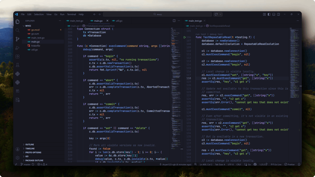The height and width of the screenshot is (177, 315).
Task: Expand the PROTO OPTIONS section
Action: tap(43, 152)
